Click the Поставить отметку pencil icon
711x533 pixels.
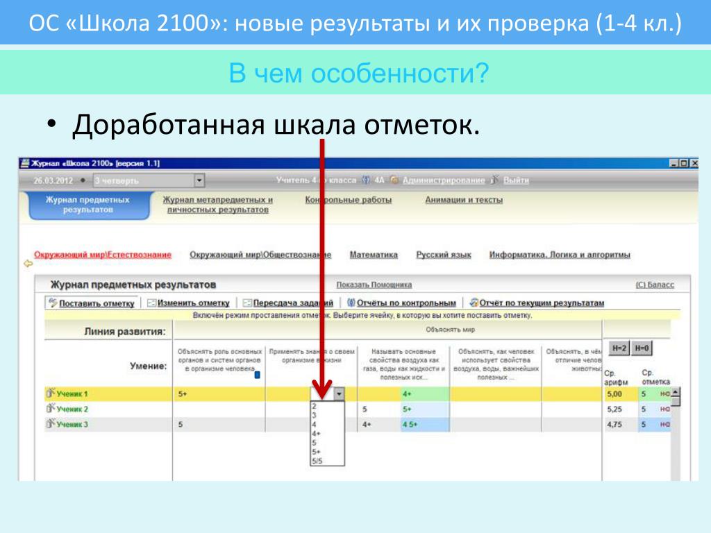[x=53, y=303]
